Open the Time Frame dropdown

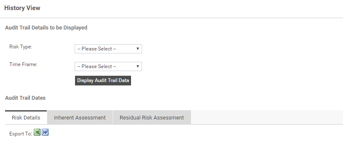(x=108, y=66)
